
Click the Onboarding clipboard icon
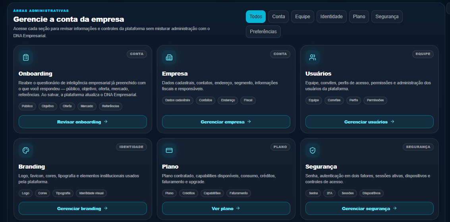coord(26,57)
